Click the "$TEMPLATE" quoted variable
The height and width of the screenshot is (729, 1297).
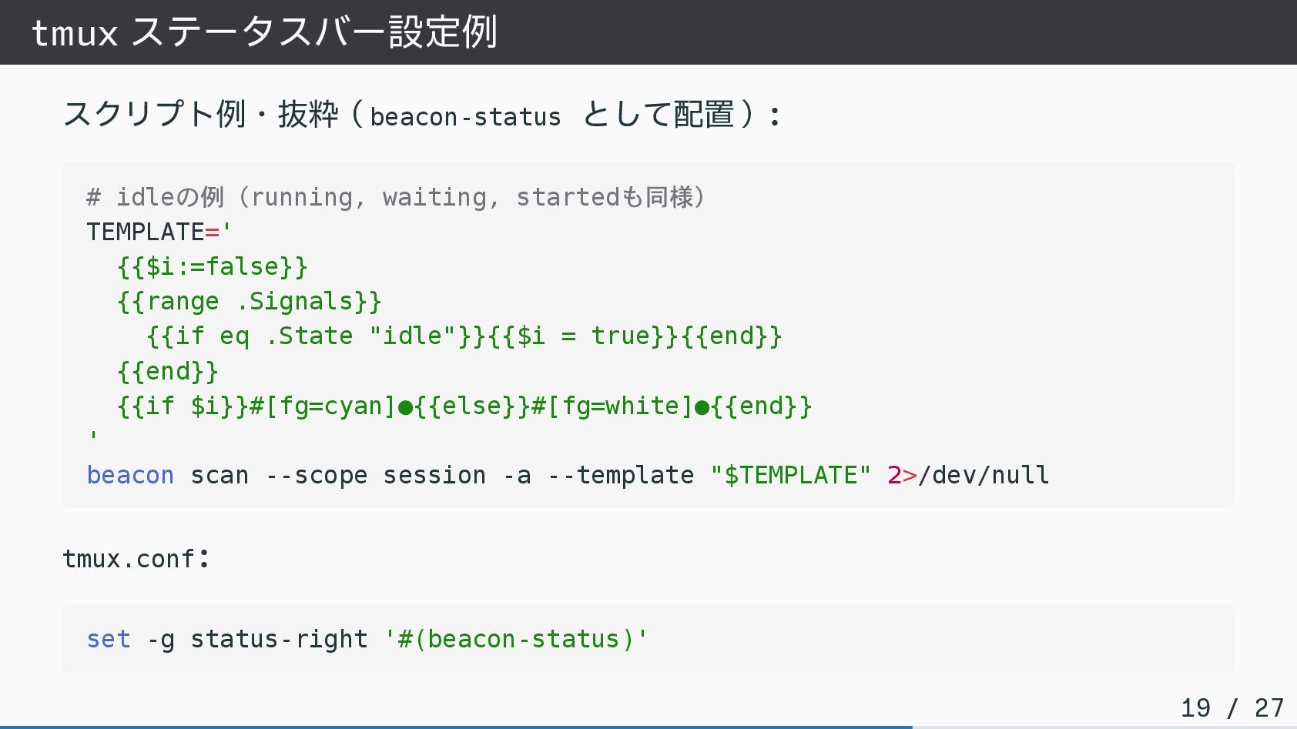click(790, 475)
